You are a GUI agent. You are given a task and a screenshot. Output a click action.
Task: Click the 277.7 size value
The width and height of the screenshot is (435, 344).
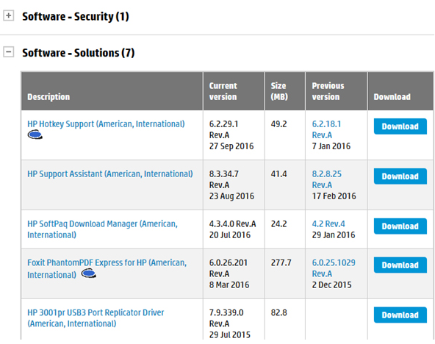tap(281, 262)
